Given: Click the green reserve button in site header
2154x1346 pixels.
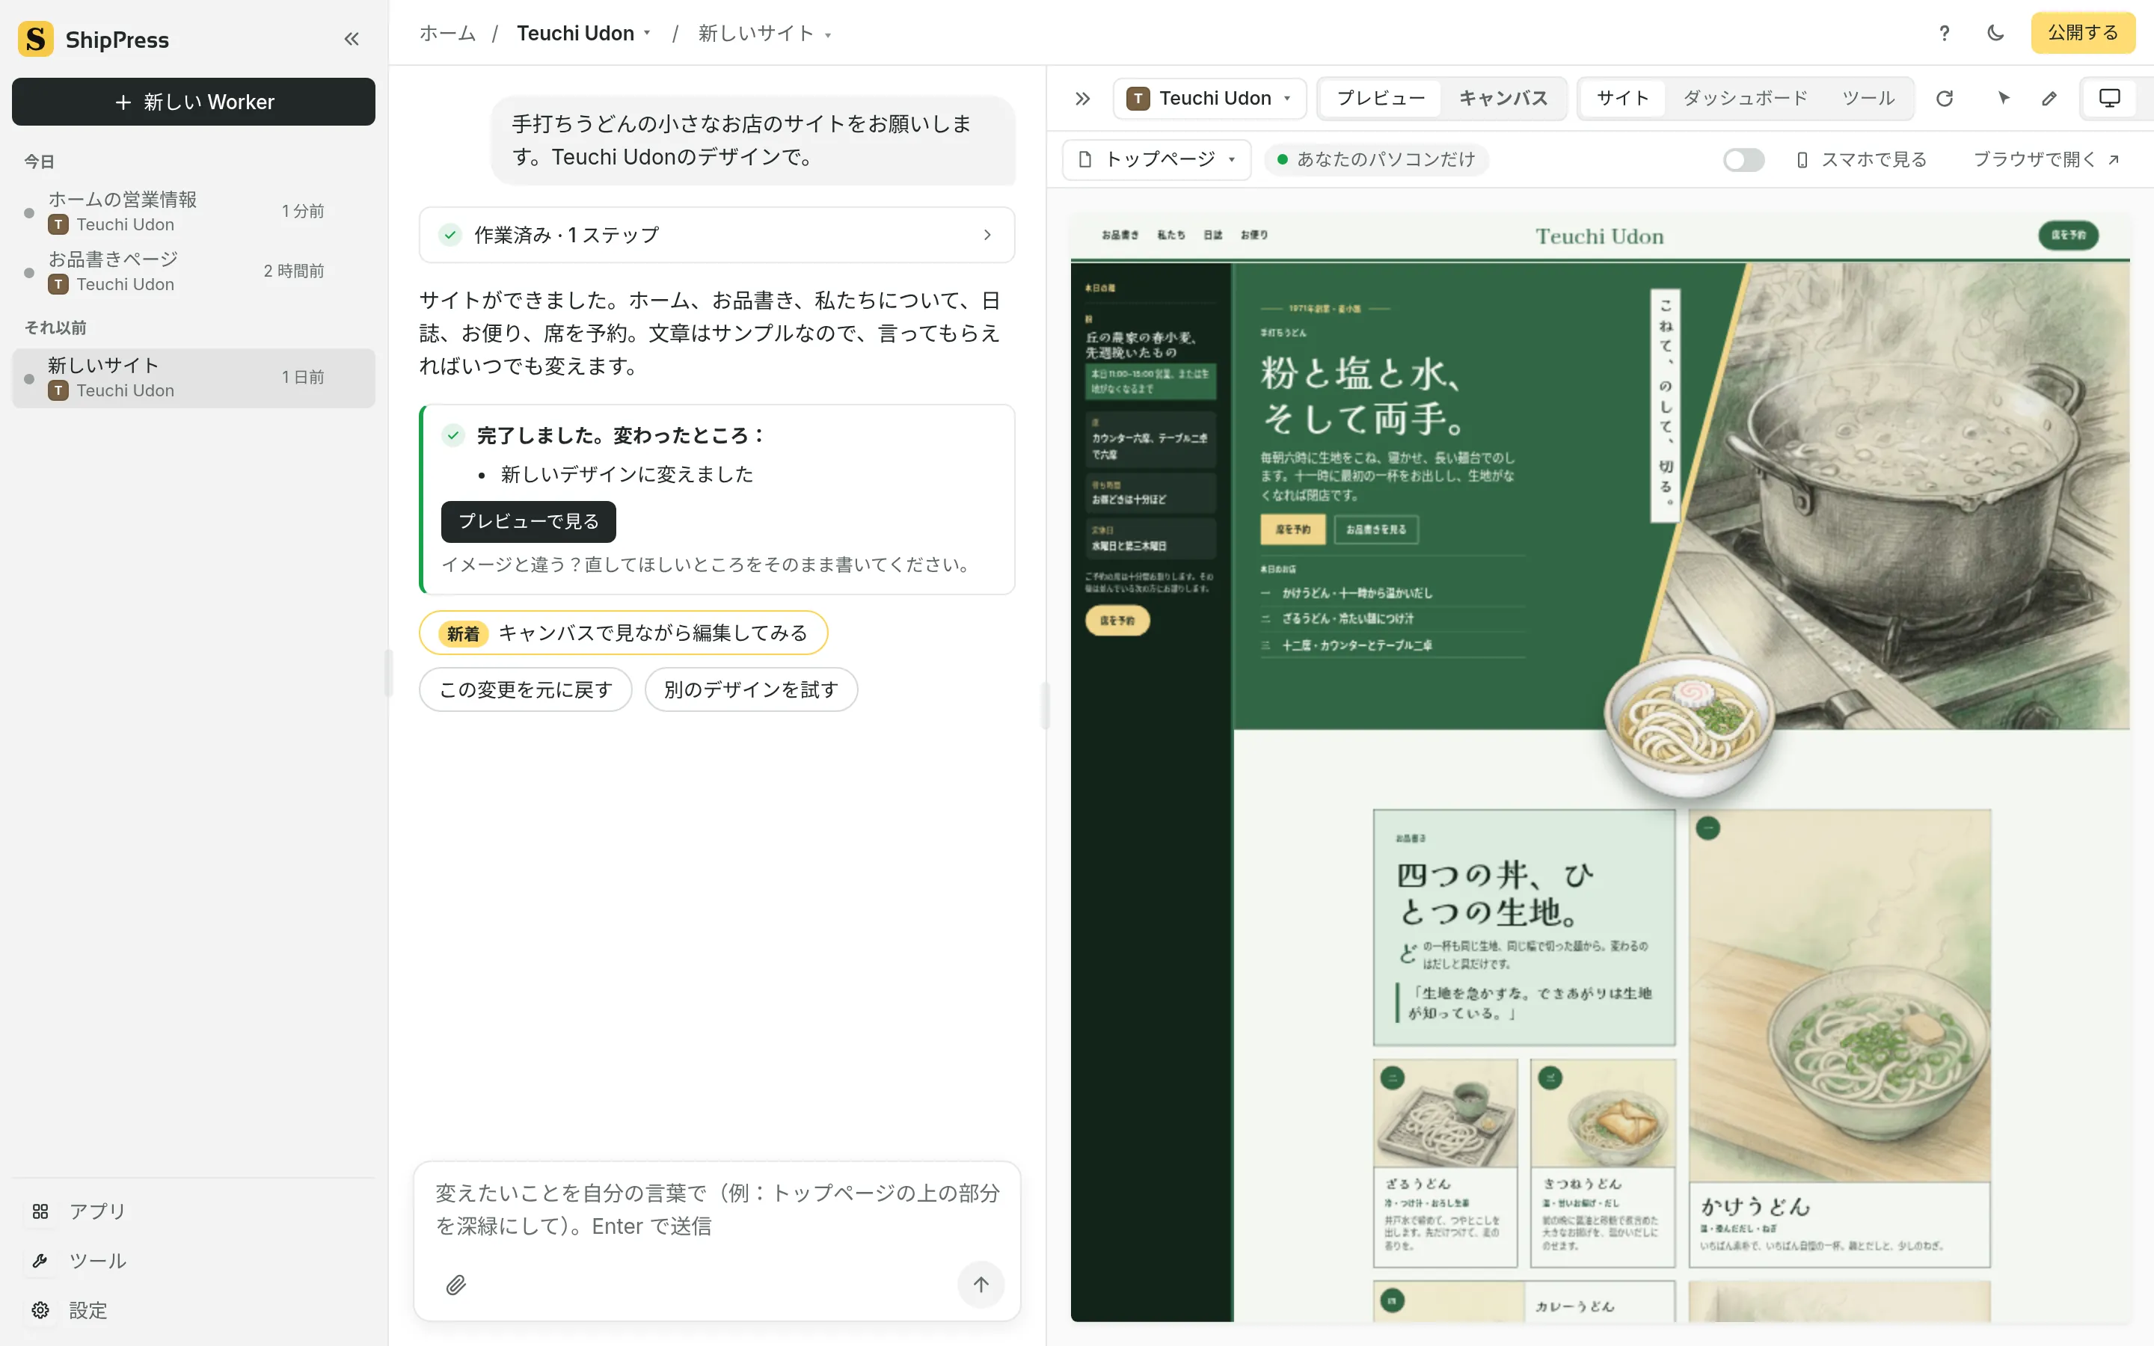Looking at the screenshot, I should [2069, 235].
